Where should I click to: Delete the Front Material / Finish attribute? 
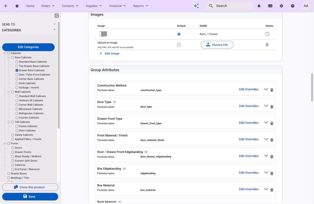(272, 140)
